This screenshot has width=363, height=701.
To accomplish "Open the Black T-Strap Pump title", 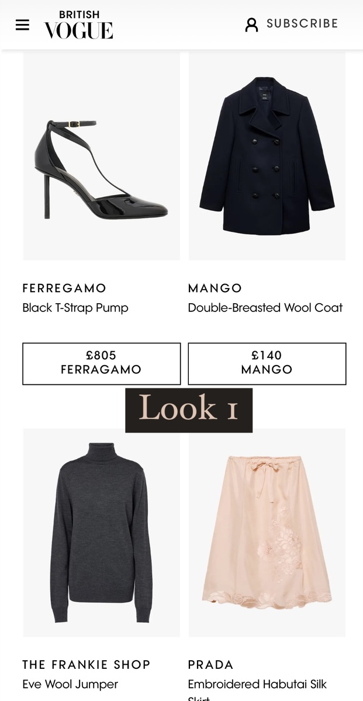I will [75, 308].
